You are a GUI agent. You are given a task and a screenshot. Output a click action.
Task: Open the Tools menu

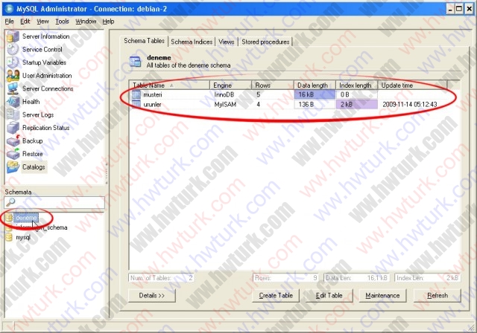pyautogui.click(x=62, y=22)
